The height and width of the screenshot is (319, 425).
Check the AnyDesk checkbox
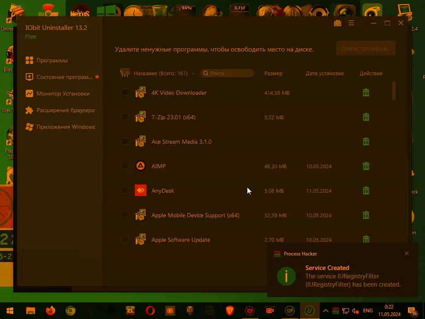click(125, 191)
